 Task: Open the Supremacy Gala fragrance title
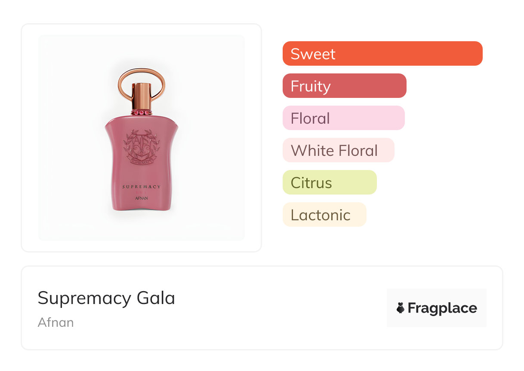[x=106, y=298]
